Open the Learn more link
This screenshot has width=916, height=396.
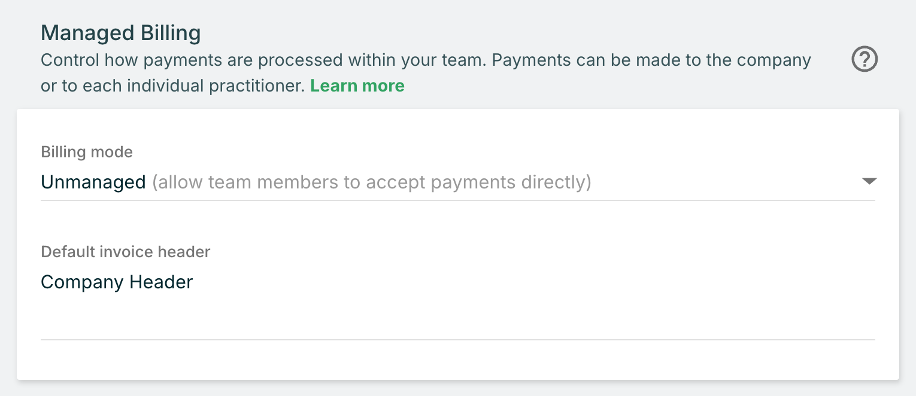[357, 86]
